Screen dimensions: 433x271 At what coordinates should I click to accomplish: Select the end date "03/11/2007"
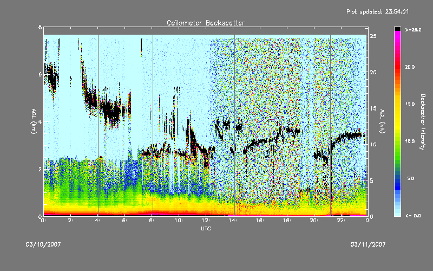(368, 244)
